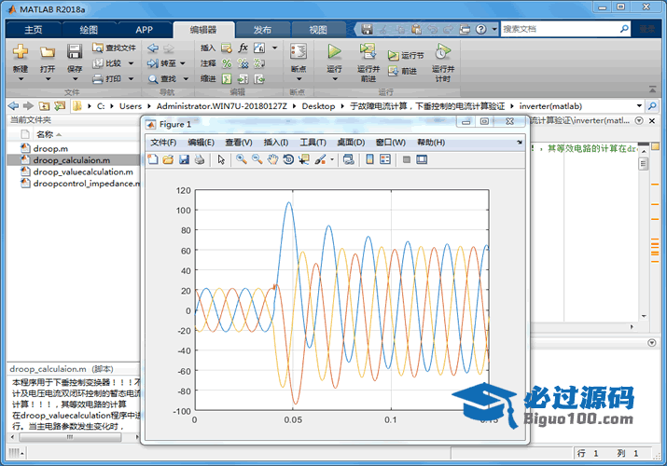Toggle Rotate 3D tool in Figure 1

click(x=288, y=159)
